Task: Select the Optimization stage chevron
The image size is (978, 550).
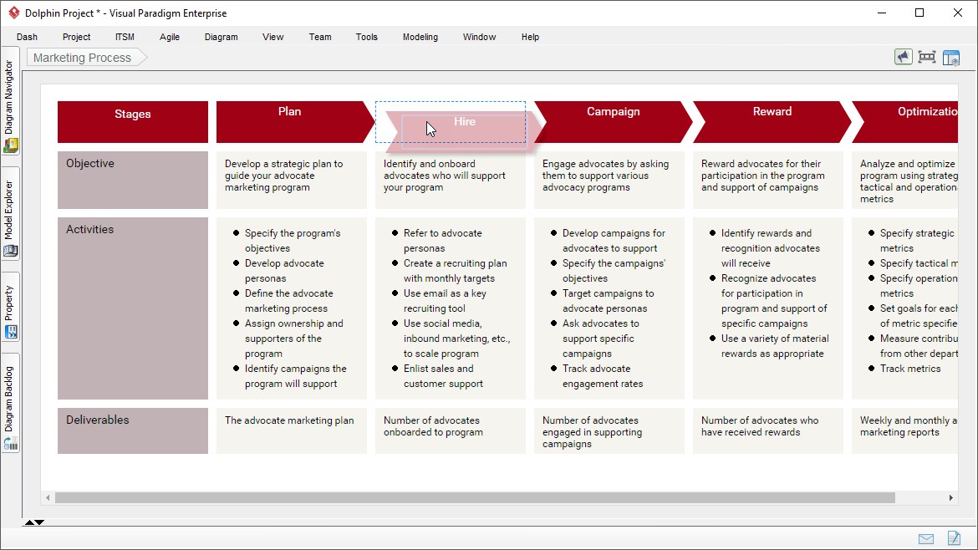Action: [x=905, y=121]
